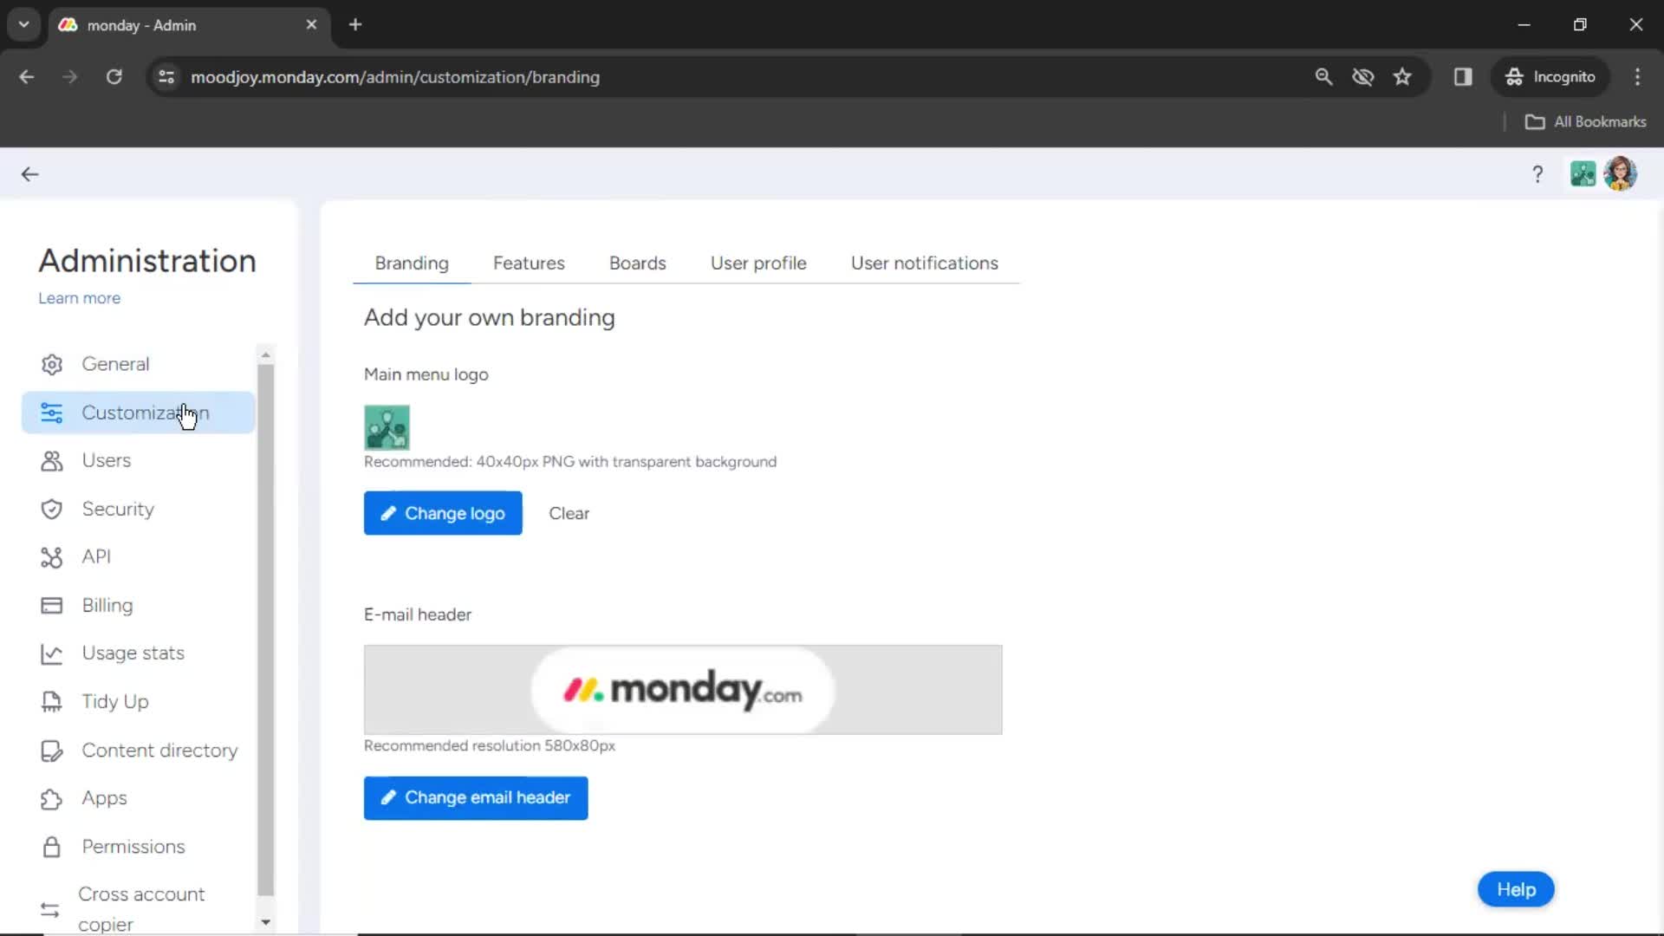Open the Boards customization tab
Viewport: 1664px width, 936px height.
point(637,263)
